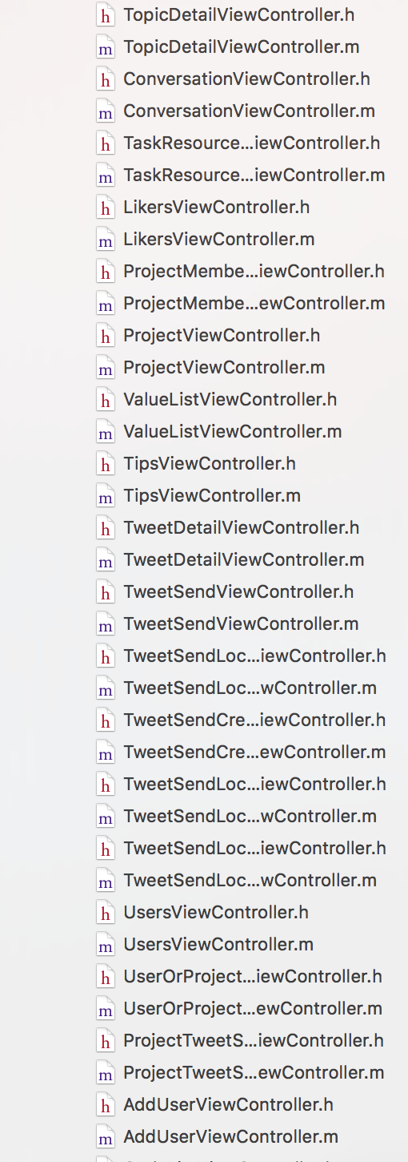Select ValueListViewController.h in the navigator

(x=230, y=399)
